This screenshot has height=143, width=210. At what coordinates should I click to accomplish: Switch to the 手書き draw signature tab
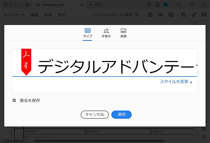tap(106, 33)
